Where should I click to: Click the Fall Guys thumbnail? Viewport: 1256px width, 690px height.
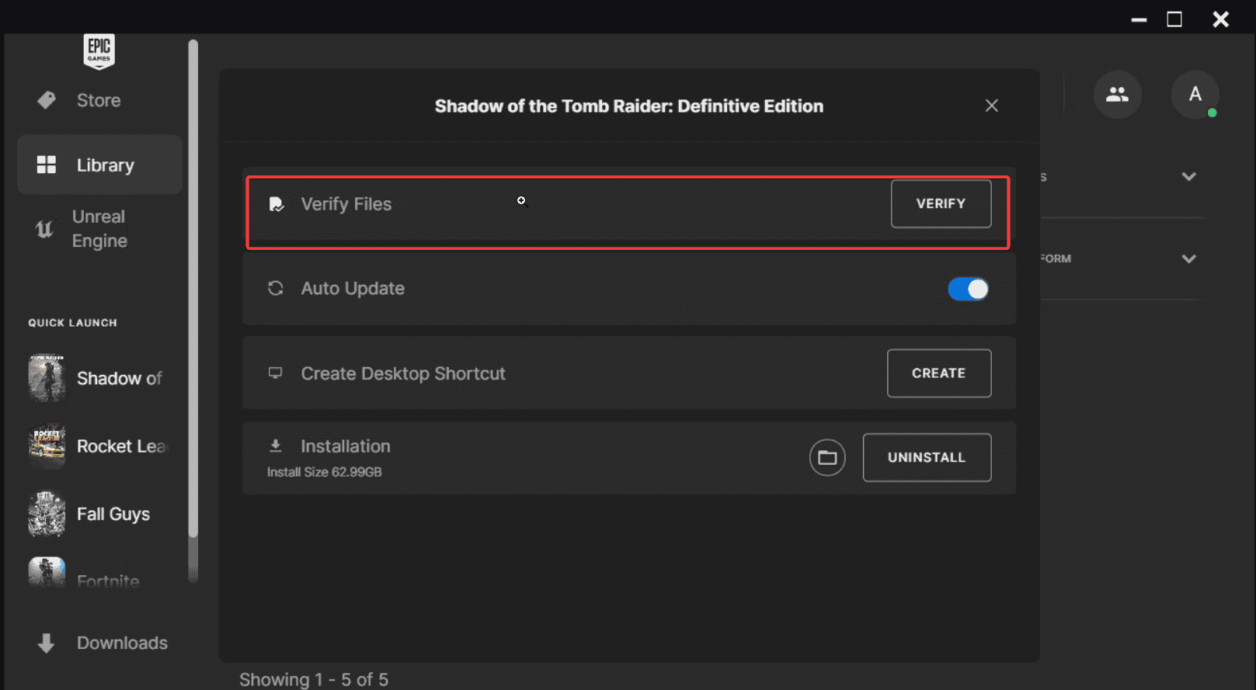click(x=47, y=514)
